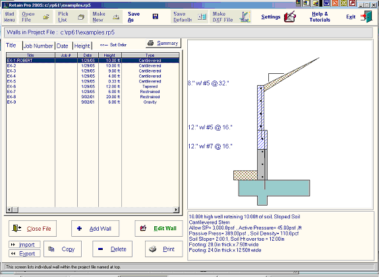Click the Exit door icon
This screenshot has width=379, height=277.
point(366,16)
